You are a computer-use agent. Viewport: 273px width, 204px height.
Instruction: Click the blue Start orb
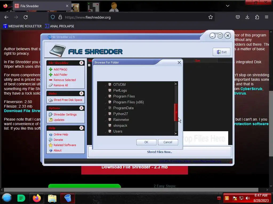point(7,198)
